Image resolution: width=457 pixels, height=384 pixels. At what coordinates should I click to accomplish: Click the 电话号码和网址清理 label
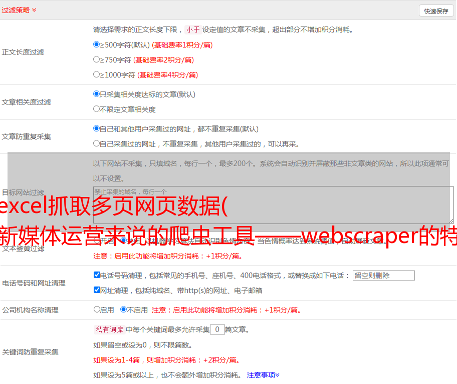pos(34,283)
